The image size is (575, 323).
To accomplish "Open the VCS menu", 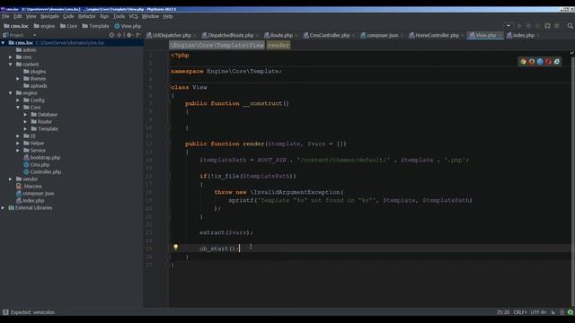I will click(x=133, y=16).
